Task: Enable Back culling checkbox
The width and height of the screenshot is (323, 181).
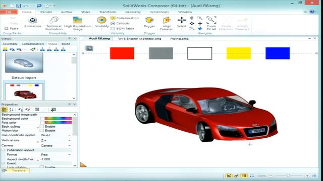Action: (42, 127)
